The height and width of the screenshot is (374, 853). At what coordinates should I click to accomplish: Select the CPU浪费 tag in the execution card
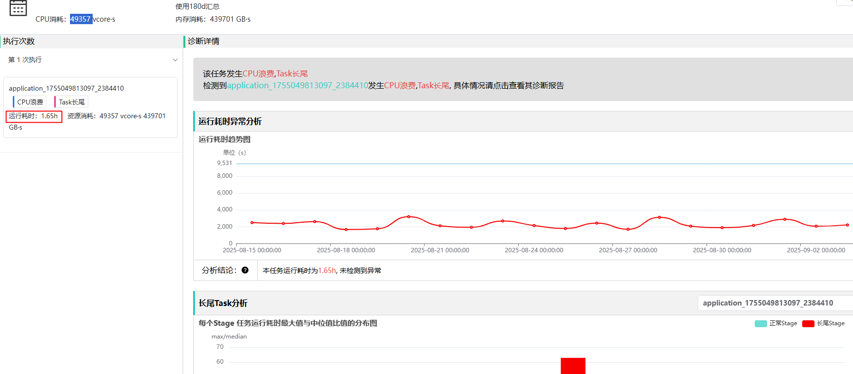30,102
